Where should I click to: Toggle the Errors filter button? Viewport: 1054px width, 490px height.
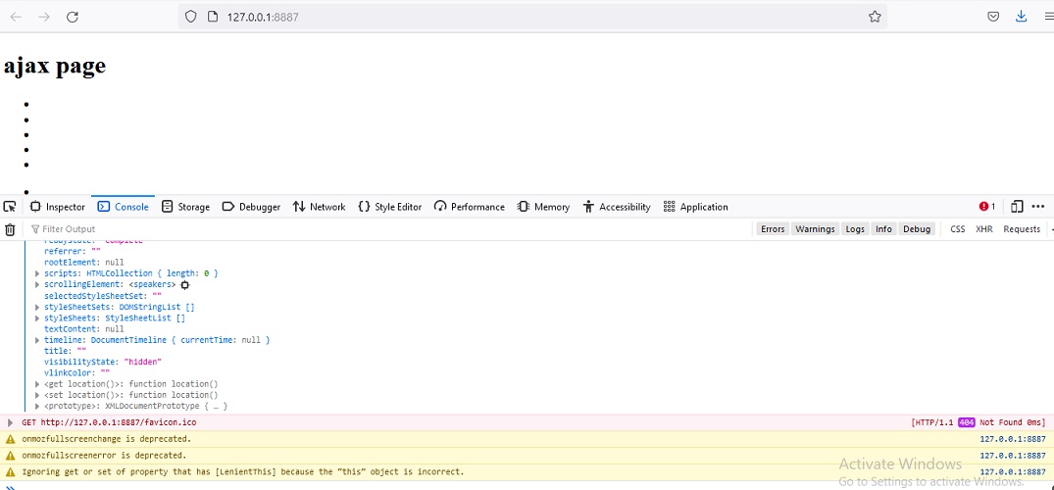pyautogui.click(x=773, y=229)
